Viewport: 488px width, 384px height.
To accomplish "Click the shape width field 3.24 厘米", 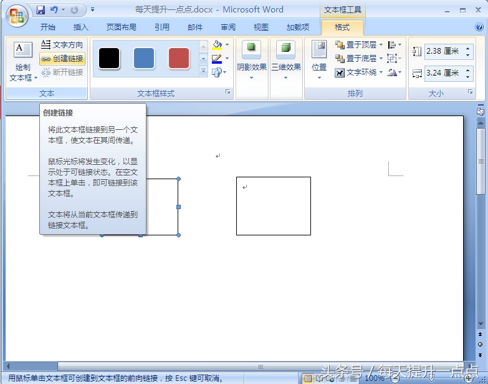I will pyautogui.click(x=444, y=73).
